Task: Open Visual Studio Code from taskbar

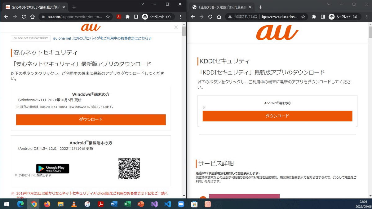Action: click(168, 204)
